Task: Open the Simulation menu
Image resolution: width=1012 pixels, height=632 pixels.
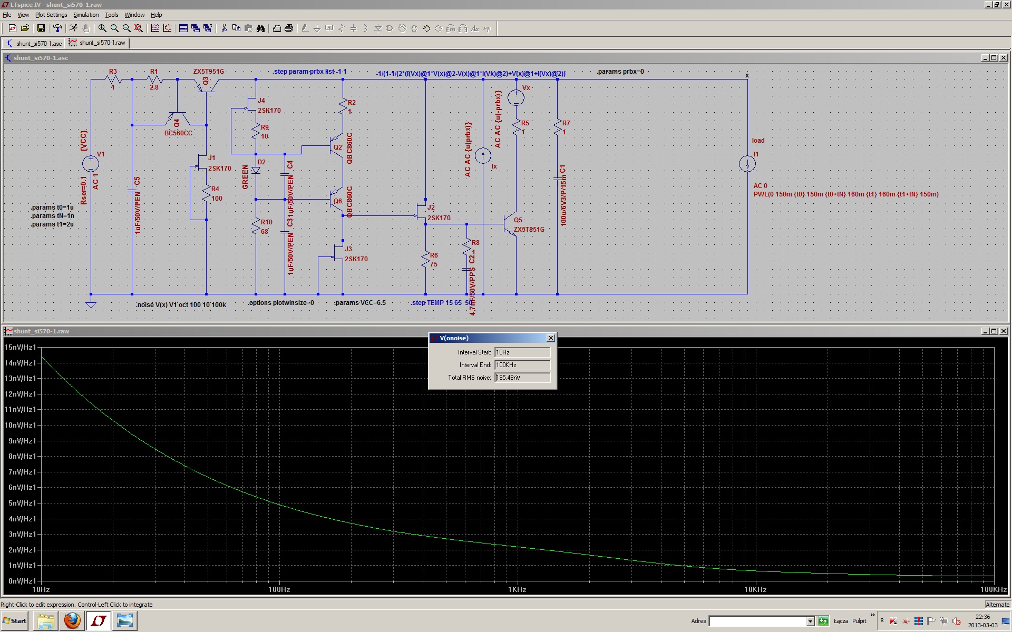Action: click(86, 15)
